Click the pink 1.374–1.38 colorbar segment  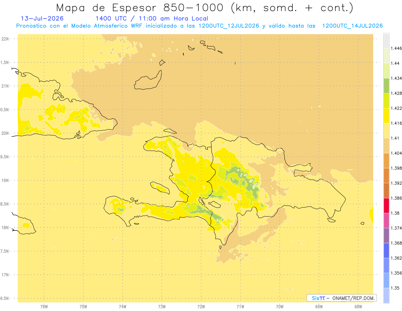(386, 220)
